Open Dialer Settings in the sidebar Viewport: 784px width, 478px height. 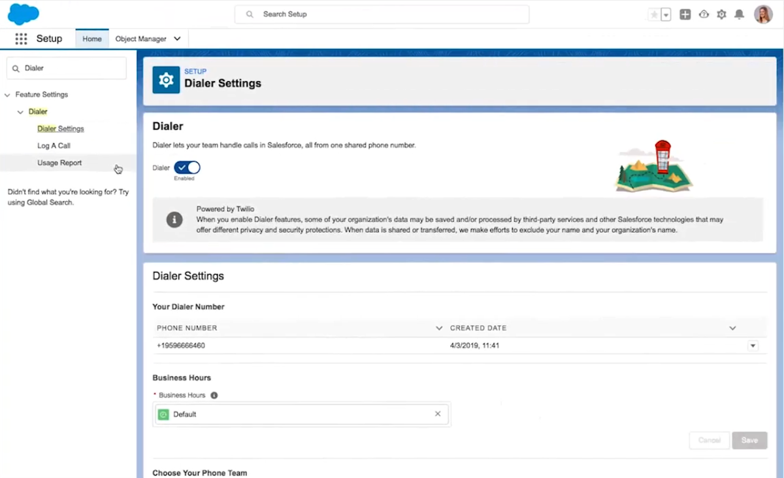pyautogui.click(x=61, y=129)
